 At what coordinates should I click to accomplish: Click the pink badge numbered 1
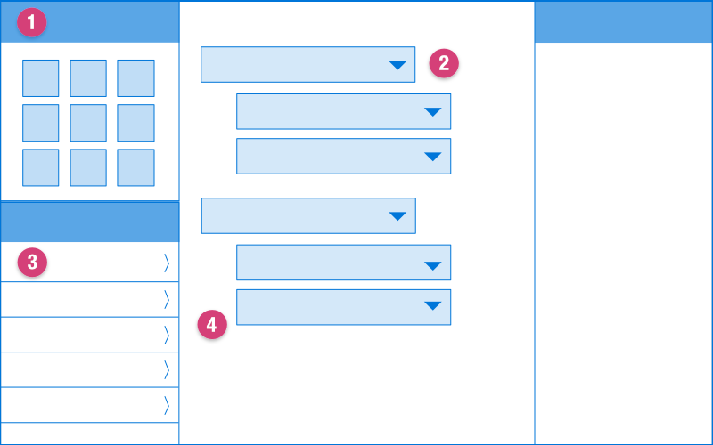tap(32, 23)
